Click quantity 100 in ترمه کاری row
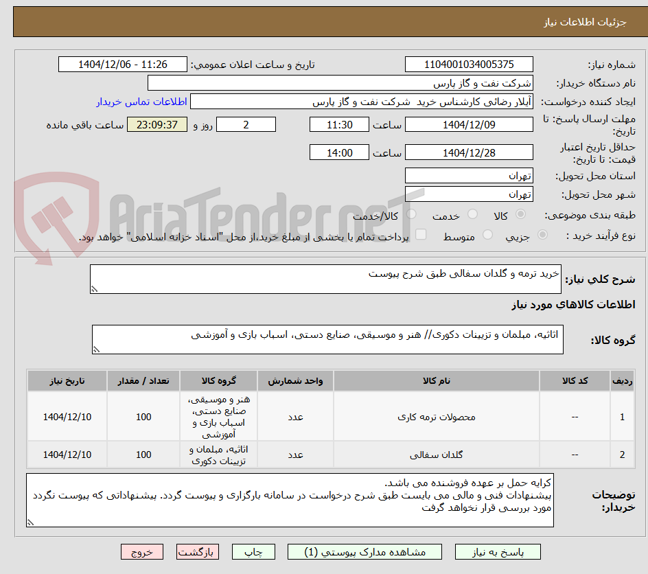648x574 pixels. pos(143,417)
